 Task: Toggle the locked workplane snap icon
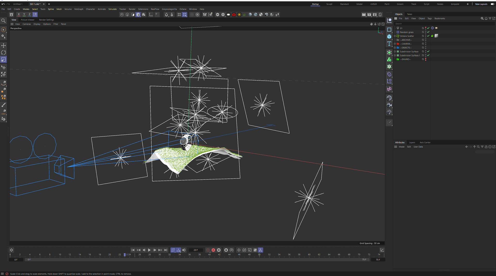pos(184,15)
